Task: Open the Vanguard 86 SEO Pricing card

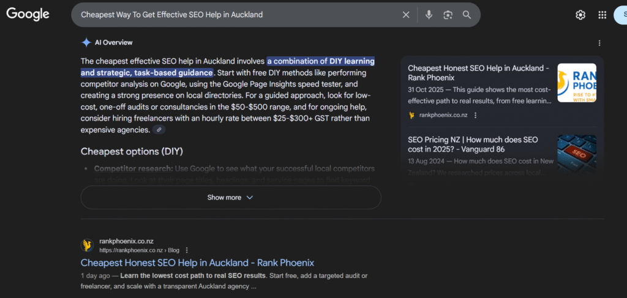Action: pyautogui.click(x=473, y=144)
